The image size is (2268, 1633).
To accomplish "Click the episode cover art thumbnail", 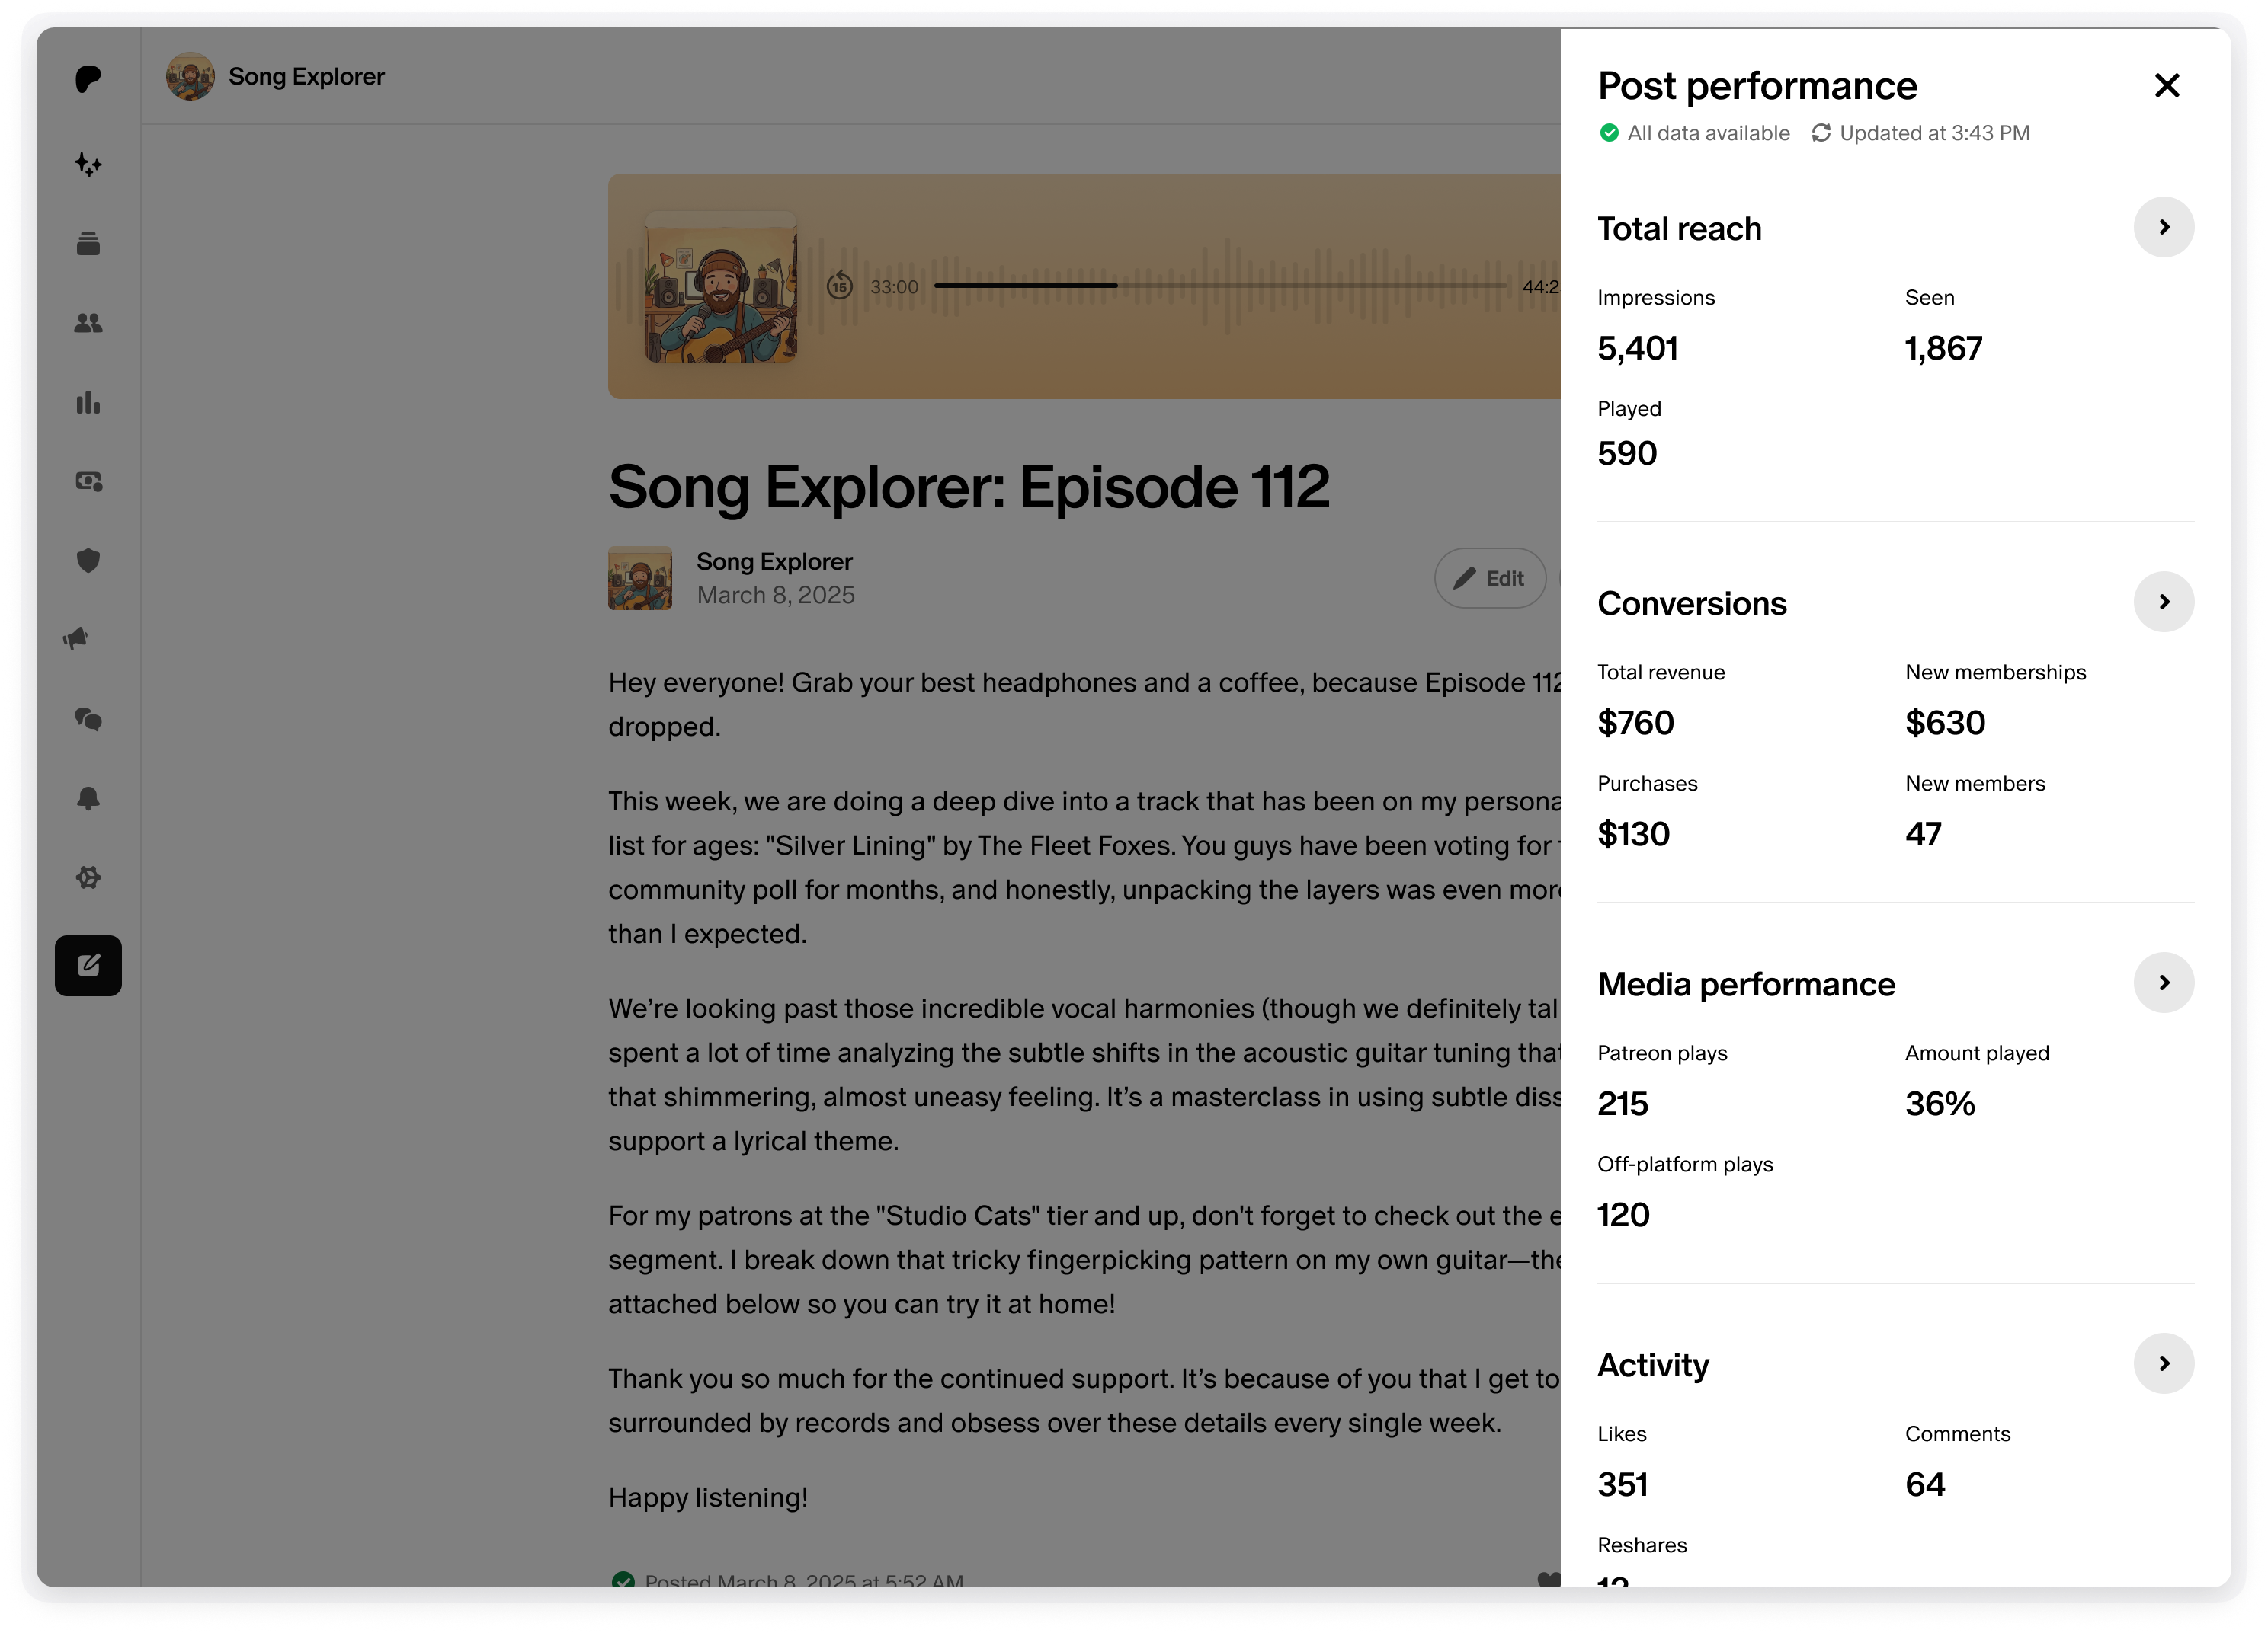I will [x=721, y=287].
